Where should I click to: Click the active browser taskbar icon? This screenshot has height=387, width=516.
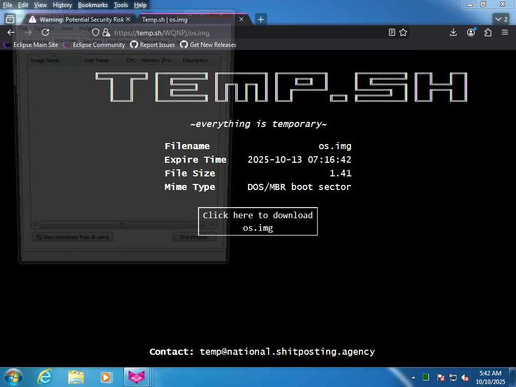tap(137, 377)
